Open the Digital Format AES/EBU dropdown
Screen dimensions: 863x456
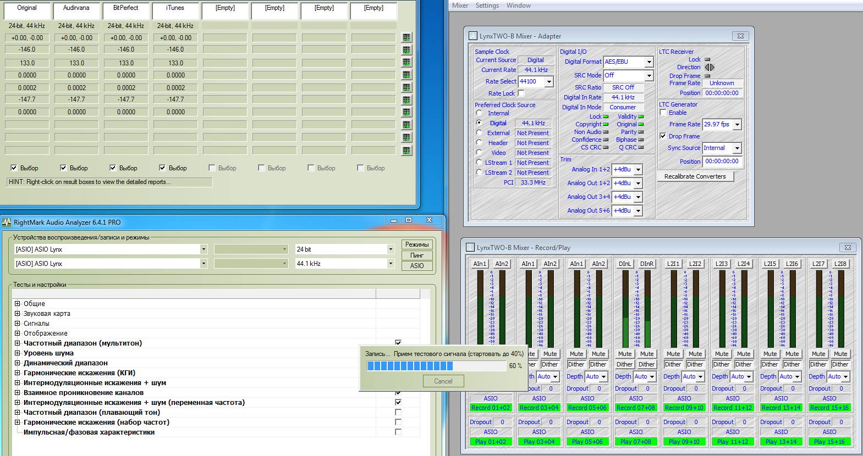coord(648,62)
